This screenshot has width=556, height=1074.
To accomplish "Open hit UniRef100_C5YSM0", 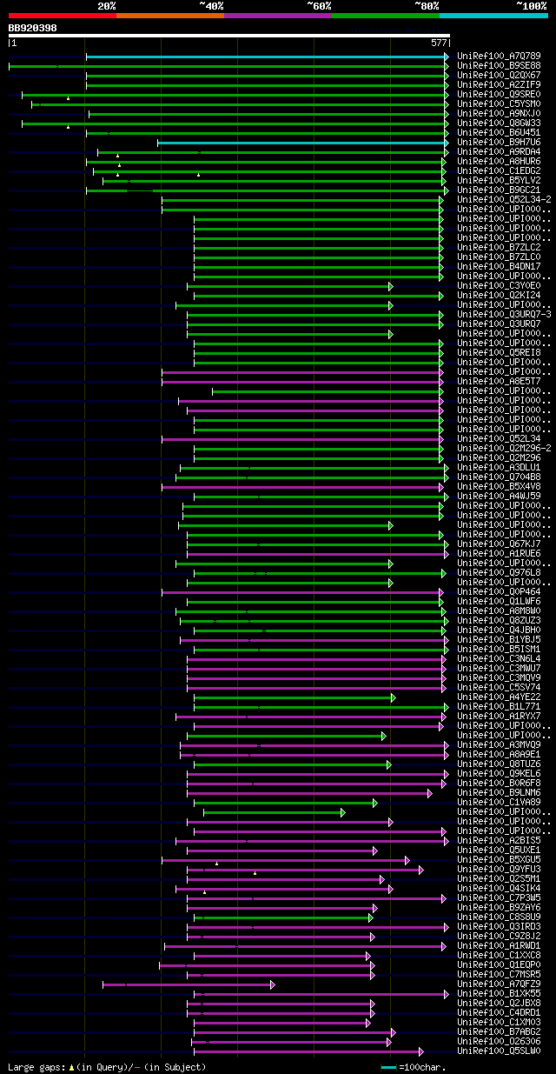I will coord(499,104).
